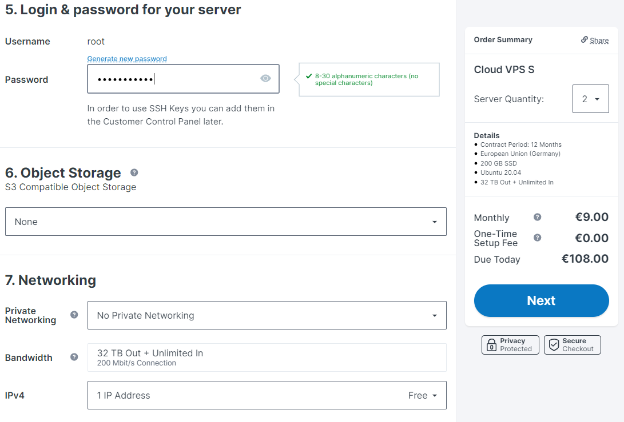Click the One-Time Setup Fee help icon
Screen dimensions: 624x422
pyautogui.click(x=537, y=238)
